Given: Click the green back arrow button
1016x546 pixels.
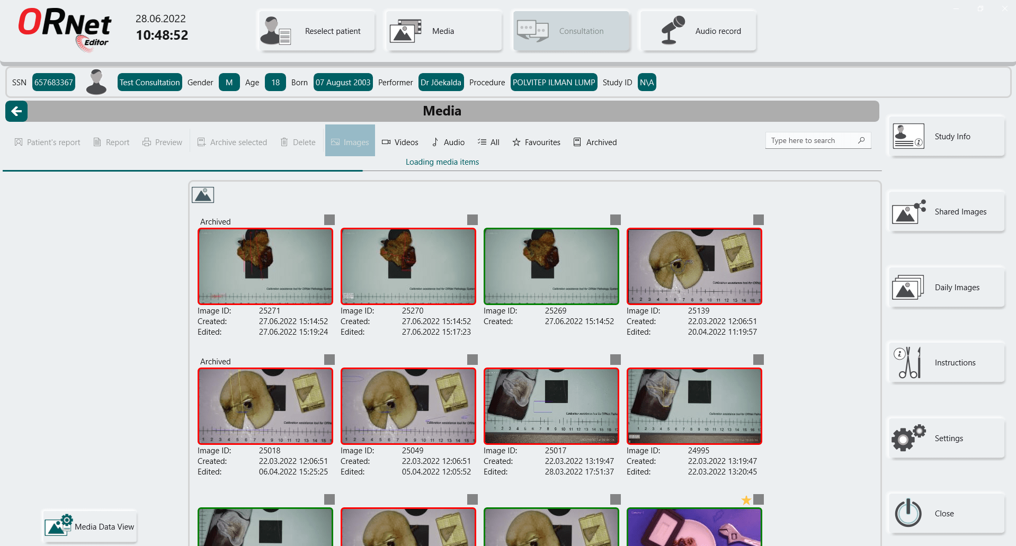Looking at the screenshot, I should click(16, 111).
